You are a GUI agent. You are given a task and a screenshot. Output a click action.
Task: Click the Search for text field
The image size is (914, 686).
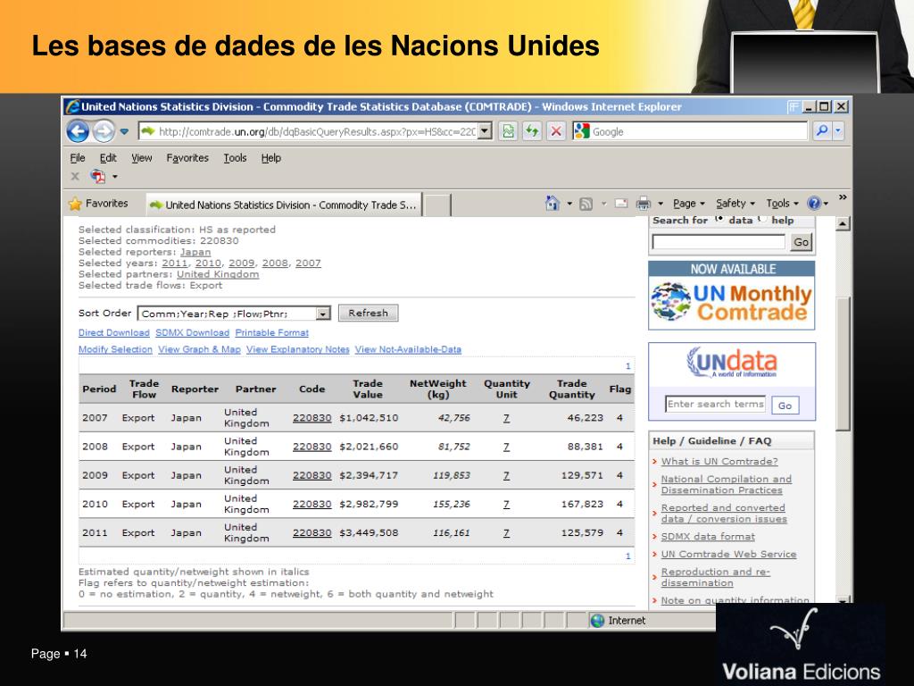click(x=719, y=242)
